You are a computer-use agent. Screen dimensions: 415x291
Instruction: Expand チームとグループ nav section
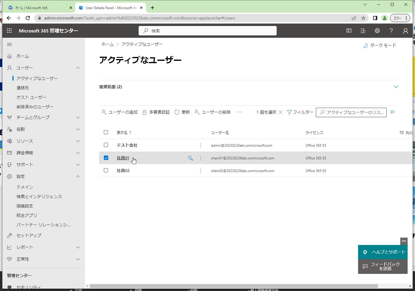click(78, 117)
